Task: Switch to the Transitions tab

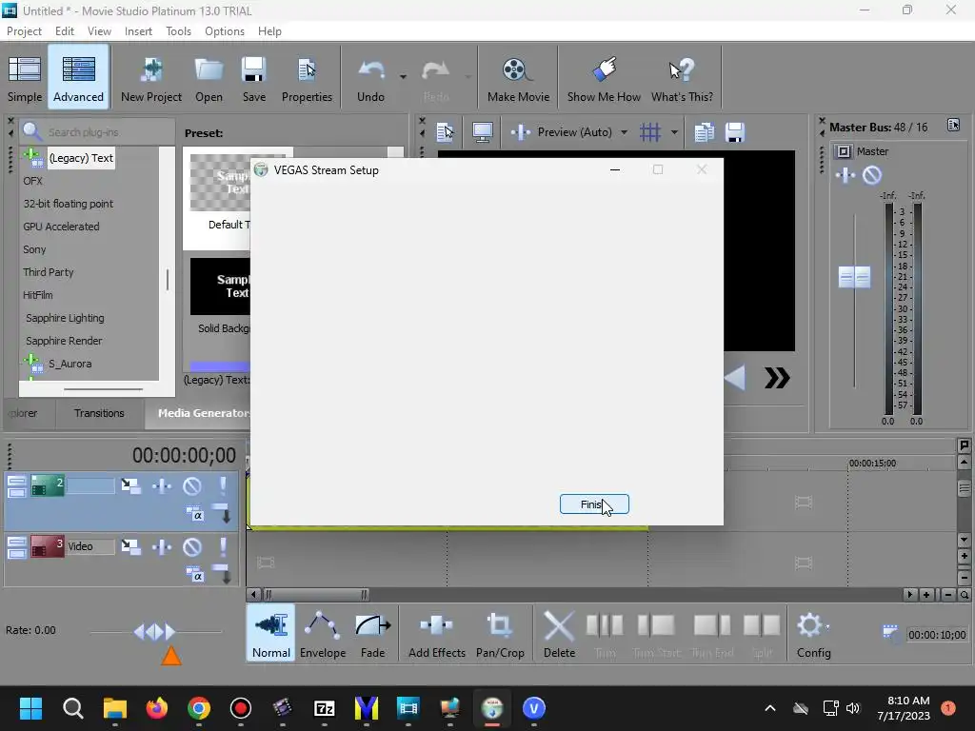Action: (99, 413)
